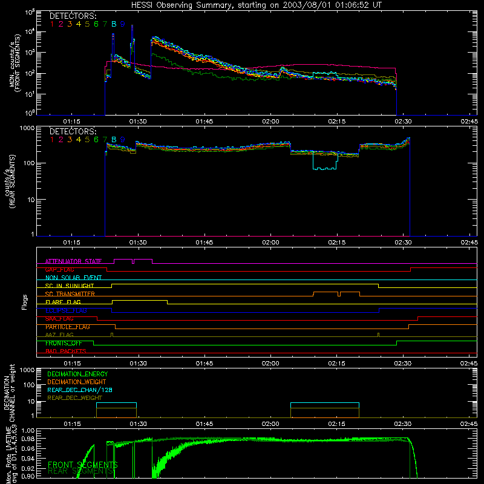Click the second cyan decimation box near 02:15
Viewport: 484px width, 484px height.
click(x=325, y=405)
